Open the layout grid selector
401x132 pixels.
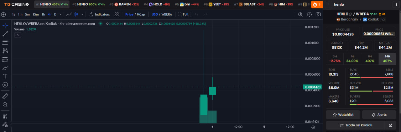(117, 14)
